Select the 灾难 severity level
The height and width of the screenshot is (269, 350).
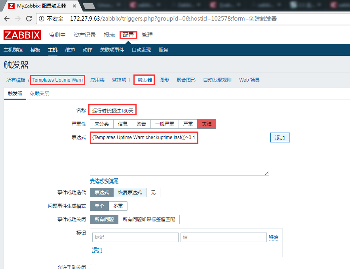tap(207, 124)
